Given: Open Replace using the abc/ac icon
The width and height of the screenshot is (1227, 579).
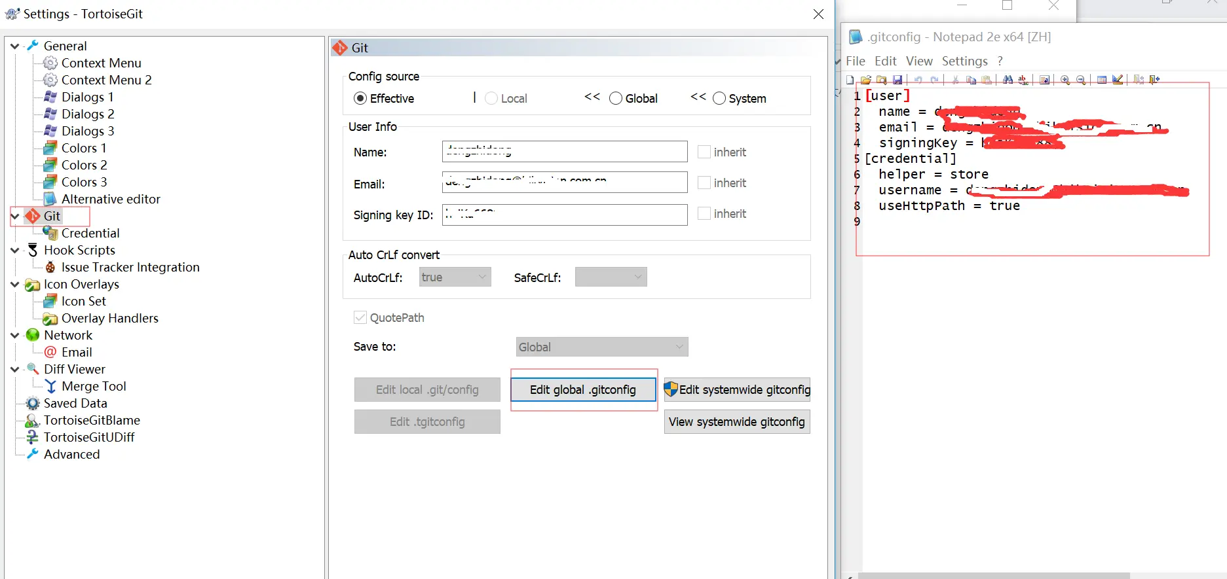Looking at the screenshot, I should pos(1023,80).
